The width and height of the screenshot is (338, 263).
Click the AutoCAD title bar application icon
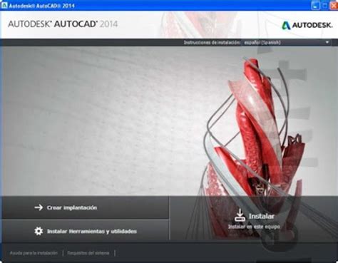pyautogui.click(x=4, y=5)
